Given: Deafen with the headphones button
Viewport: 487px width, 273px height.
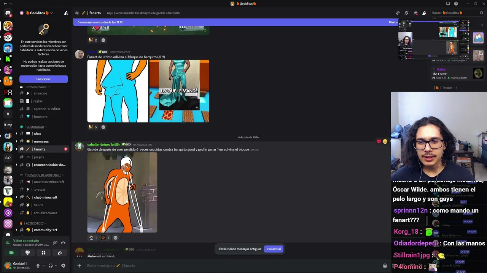Looking at the screenshot, I should click(51, 266).
